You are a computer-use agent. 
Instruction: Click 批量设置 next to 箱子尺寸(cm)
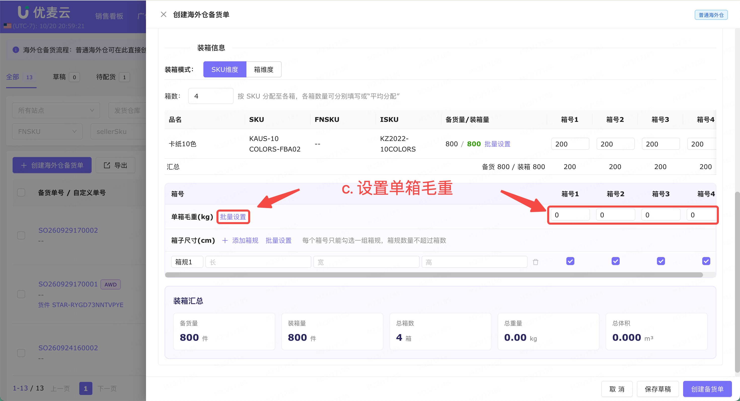[x=278, y=240]
